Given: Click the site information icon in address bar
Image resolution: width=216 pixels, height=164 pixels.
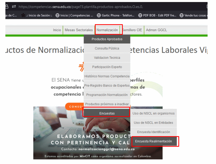Looking at the screenshot, I should click(x=13, y=6).
